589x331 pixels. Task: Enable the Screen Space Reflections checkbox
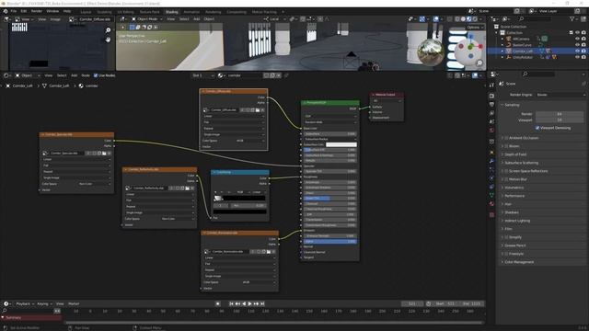tap(506, 171)
